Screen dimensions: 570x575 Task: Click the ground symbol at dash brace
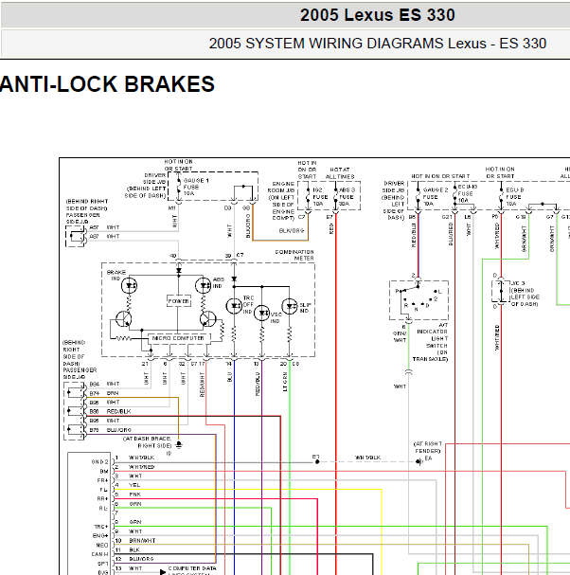pyautogui.click(x=179, y=445)
